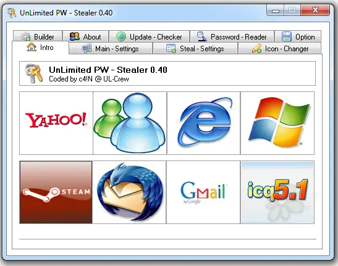Click the magnifier icon on the Password - Reader tab
This screenshot has width=338, height=266.
coord(202,36)
